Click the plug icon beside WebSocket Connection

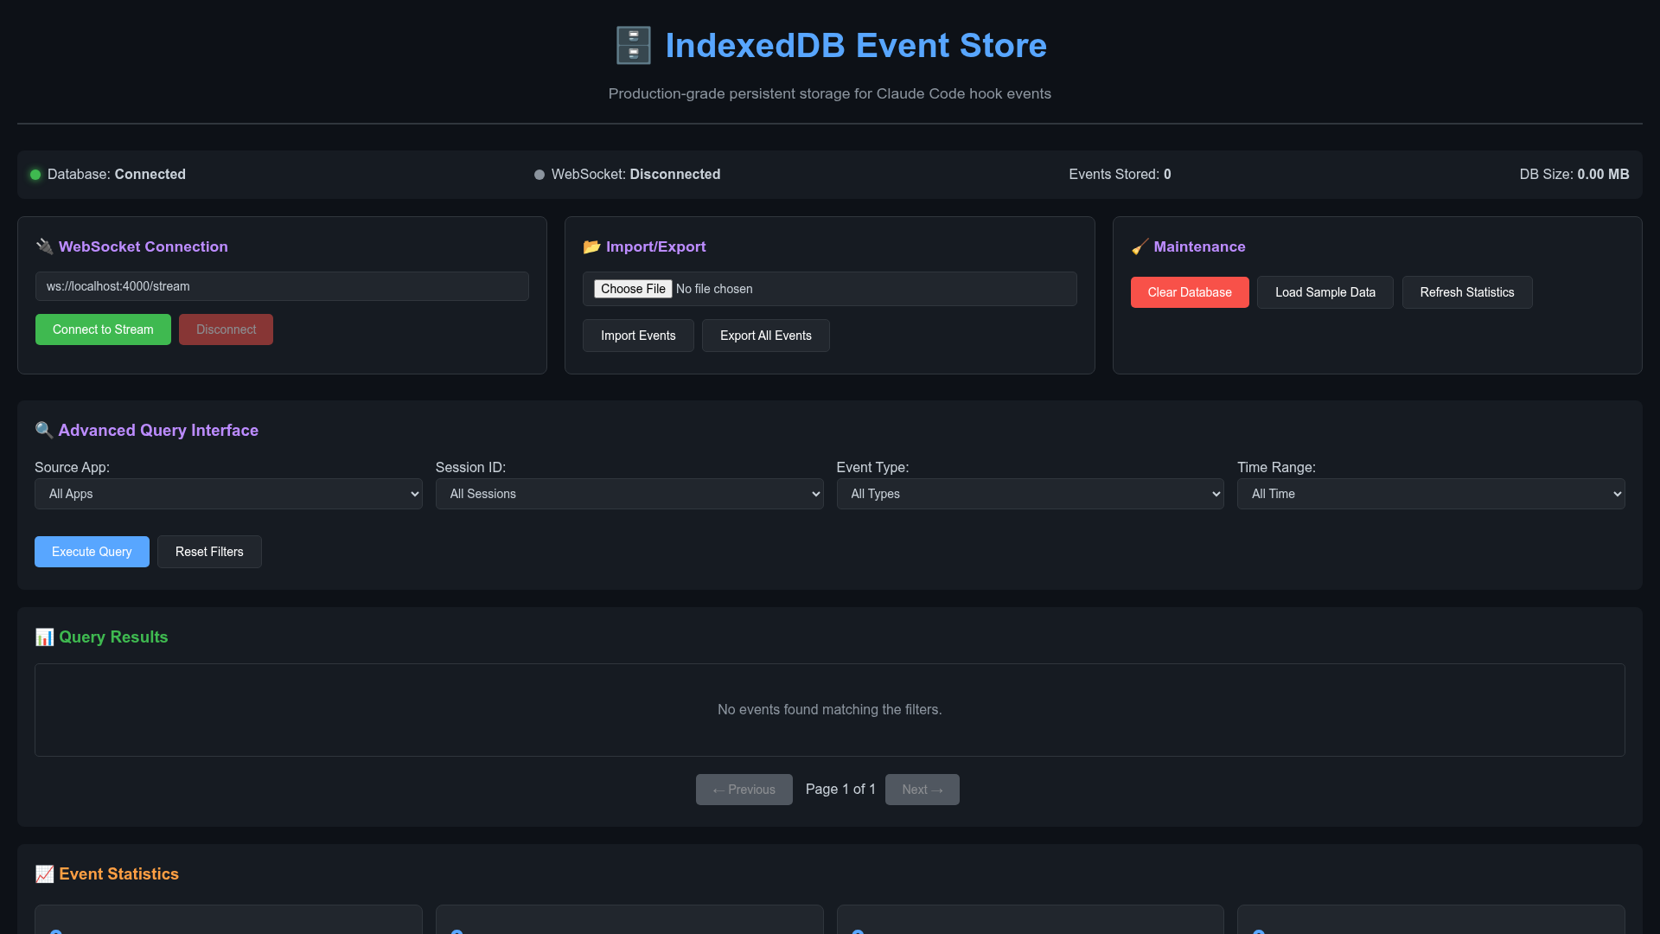coord(44,246)
